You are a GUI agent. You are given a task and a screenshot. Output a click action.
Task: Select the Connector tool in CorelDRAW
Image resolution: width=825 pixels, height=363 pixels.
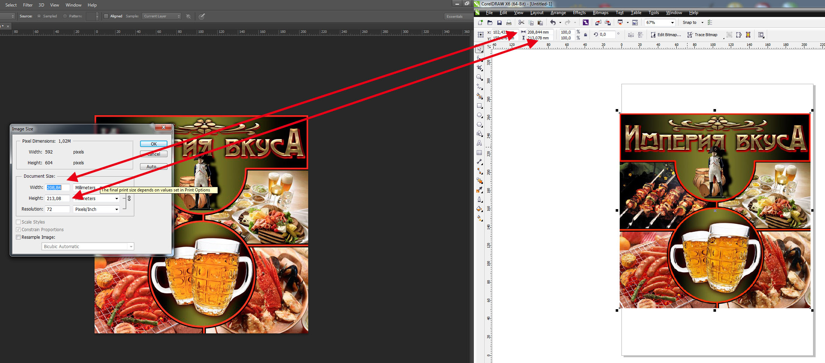pos(479,171)
